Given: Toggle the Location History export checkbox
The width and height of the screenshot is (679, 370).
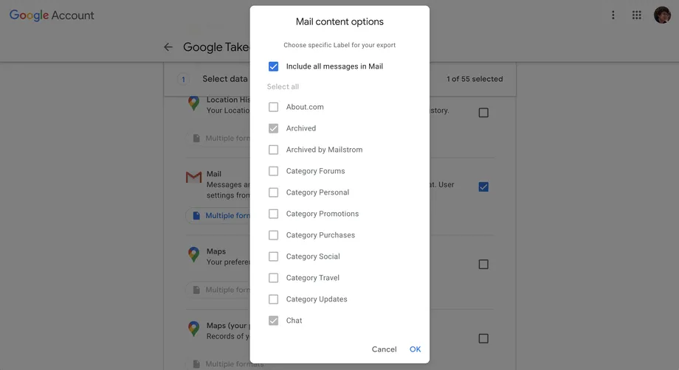Looking at the screenshot, I should (x=483, y=113).
